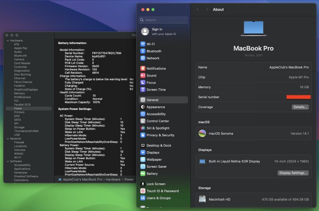Select Locations under Network tree
319x211 pixels.
pos(20,146)
